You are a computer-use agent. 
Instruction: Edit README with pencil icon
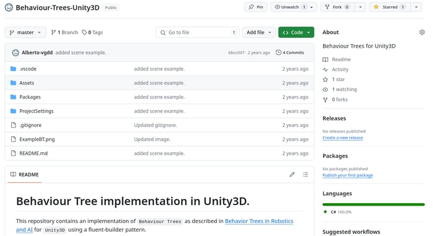coord(292,175)
